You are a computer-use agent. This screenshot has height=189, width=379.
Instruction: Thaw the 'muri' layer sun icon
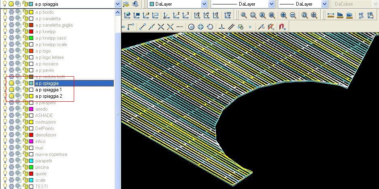(x=11, y=148)
